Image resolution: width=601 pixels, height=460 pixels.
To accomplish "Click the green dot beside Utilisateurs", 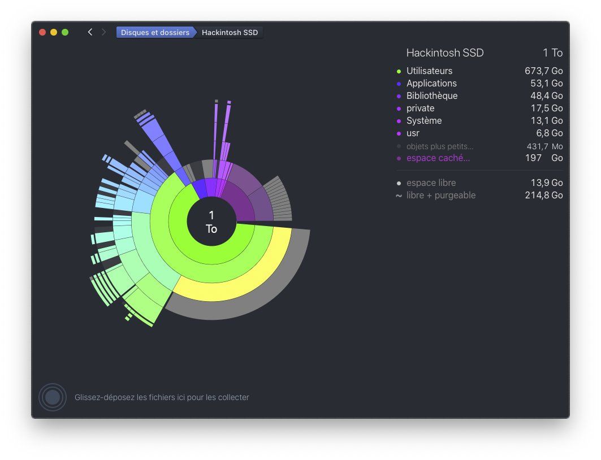I will pyautogui.click(x=399, y=71).
